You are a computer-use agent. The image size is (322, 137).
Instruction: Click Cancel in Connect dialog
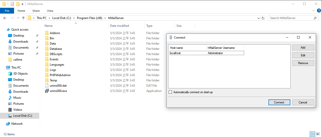(303, 102)
